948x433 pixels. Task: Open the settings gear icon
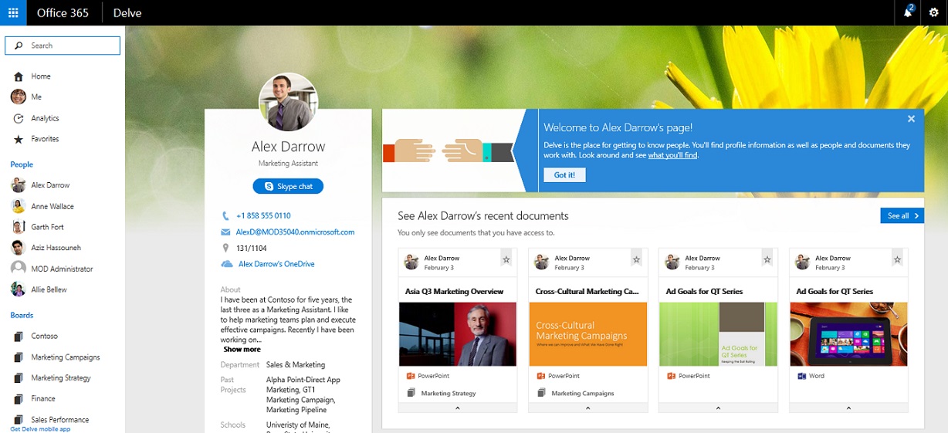(933, 13)
